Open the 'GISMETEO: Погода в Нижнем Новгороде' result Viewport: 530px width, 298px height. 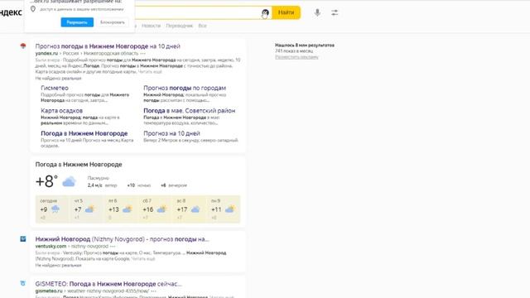(108, 284)
